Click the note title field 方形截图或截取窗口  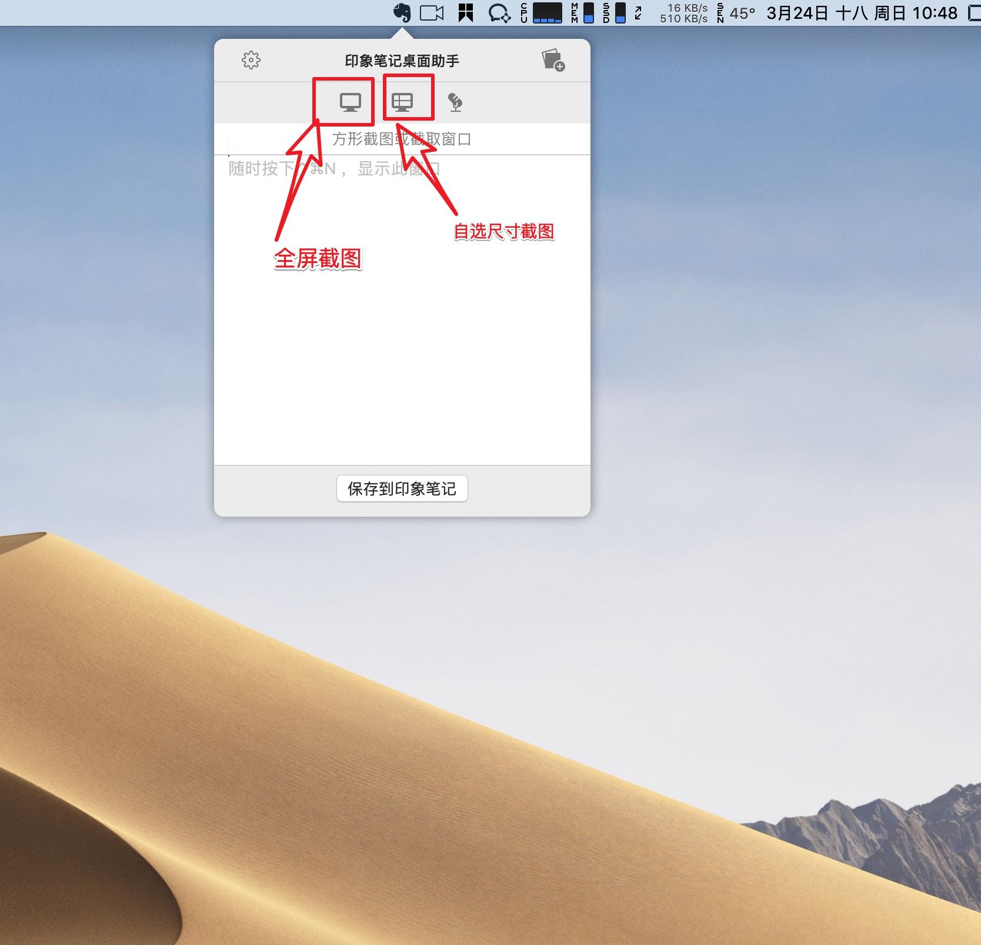(x=402, y=139)
